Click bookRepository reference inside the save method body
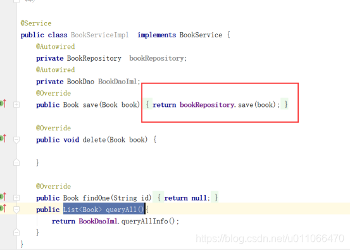Viewport: 350px width, 250px height. [207, 104]
